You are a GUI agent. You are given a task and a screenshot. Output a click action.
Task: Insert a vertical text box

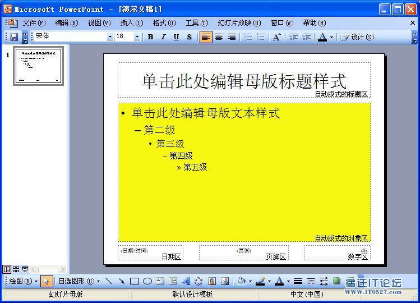coord(173,281)
